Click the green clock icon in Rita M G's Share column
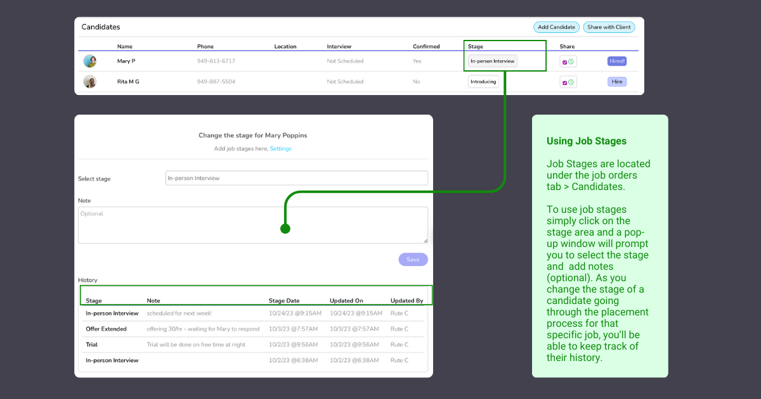Viewport: 761px width, 399px height. (x=571, y=82)
